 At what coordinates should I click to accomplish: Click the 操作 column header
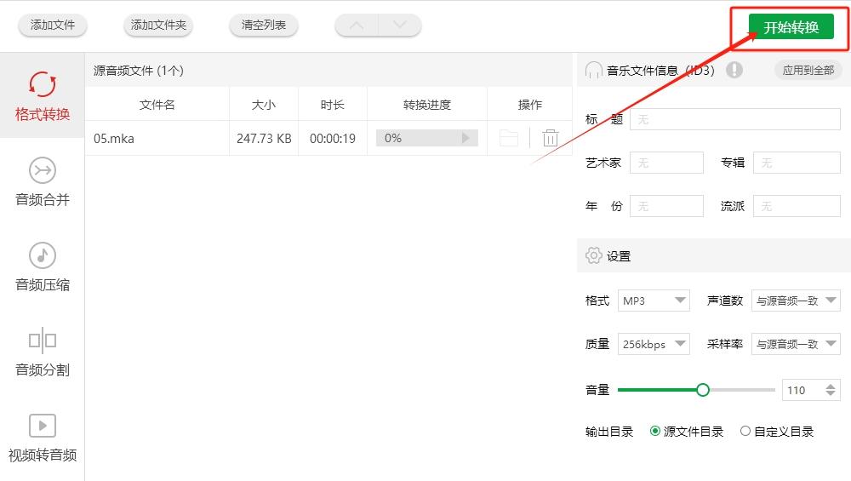tap(529, 104)
